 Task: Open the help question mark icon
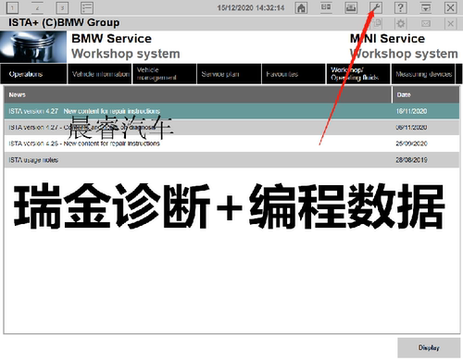tap(400, 7)
